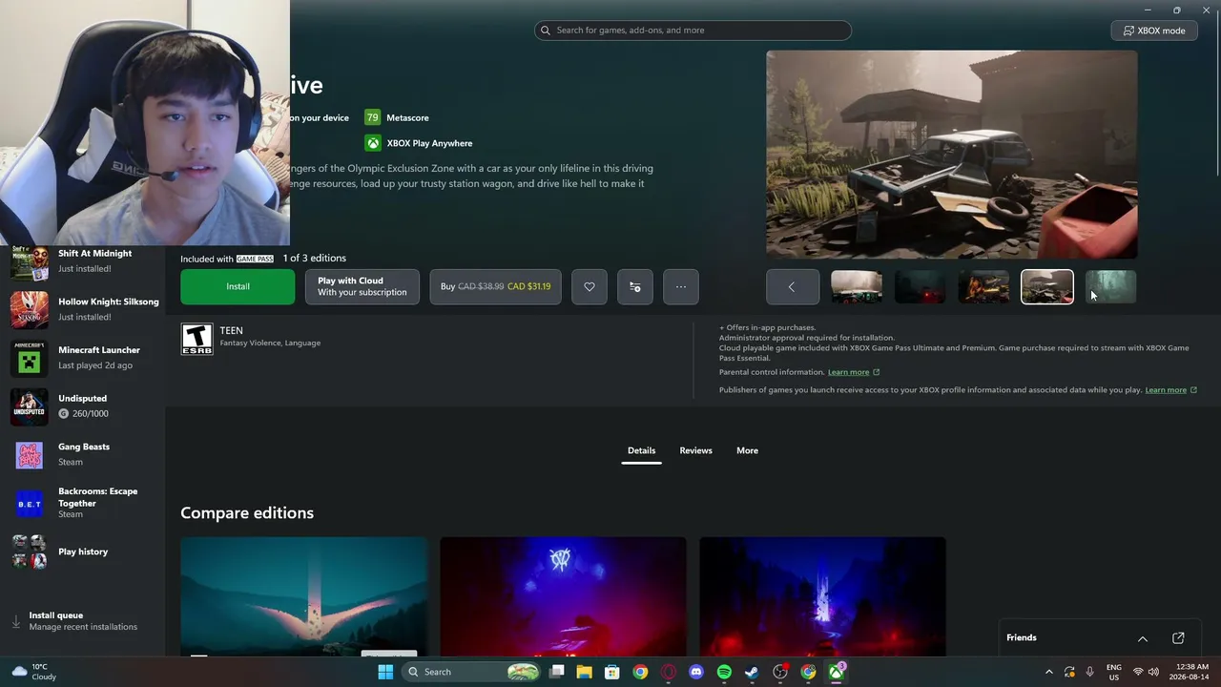Select the orange third screenshot thumbnail
Screen dimensions: 1221x687
point(983,287)
